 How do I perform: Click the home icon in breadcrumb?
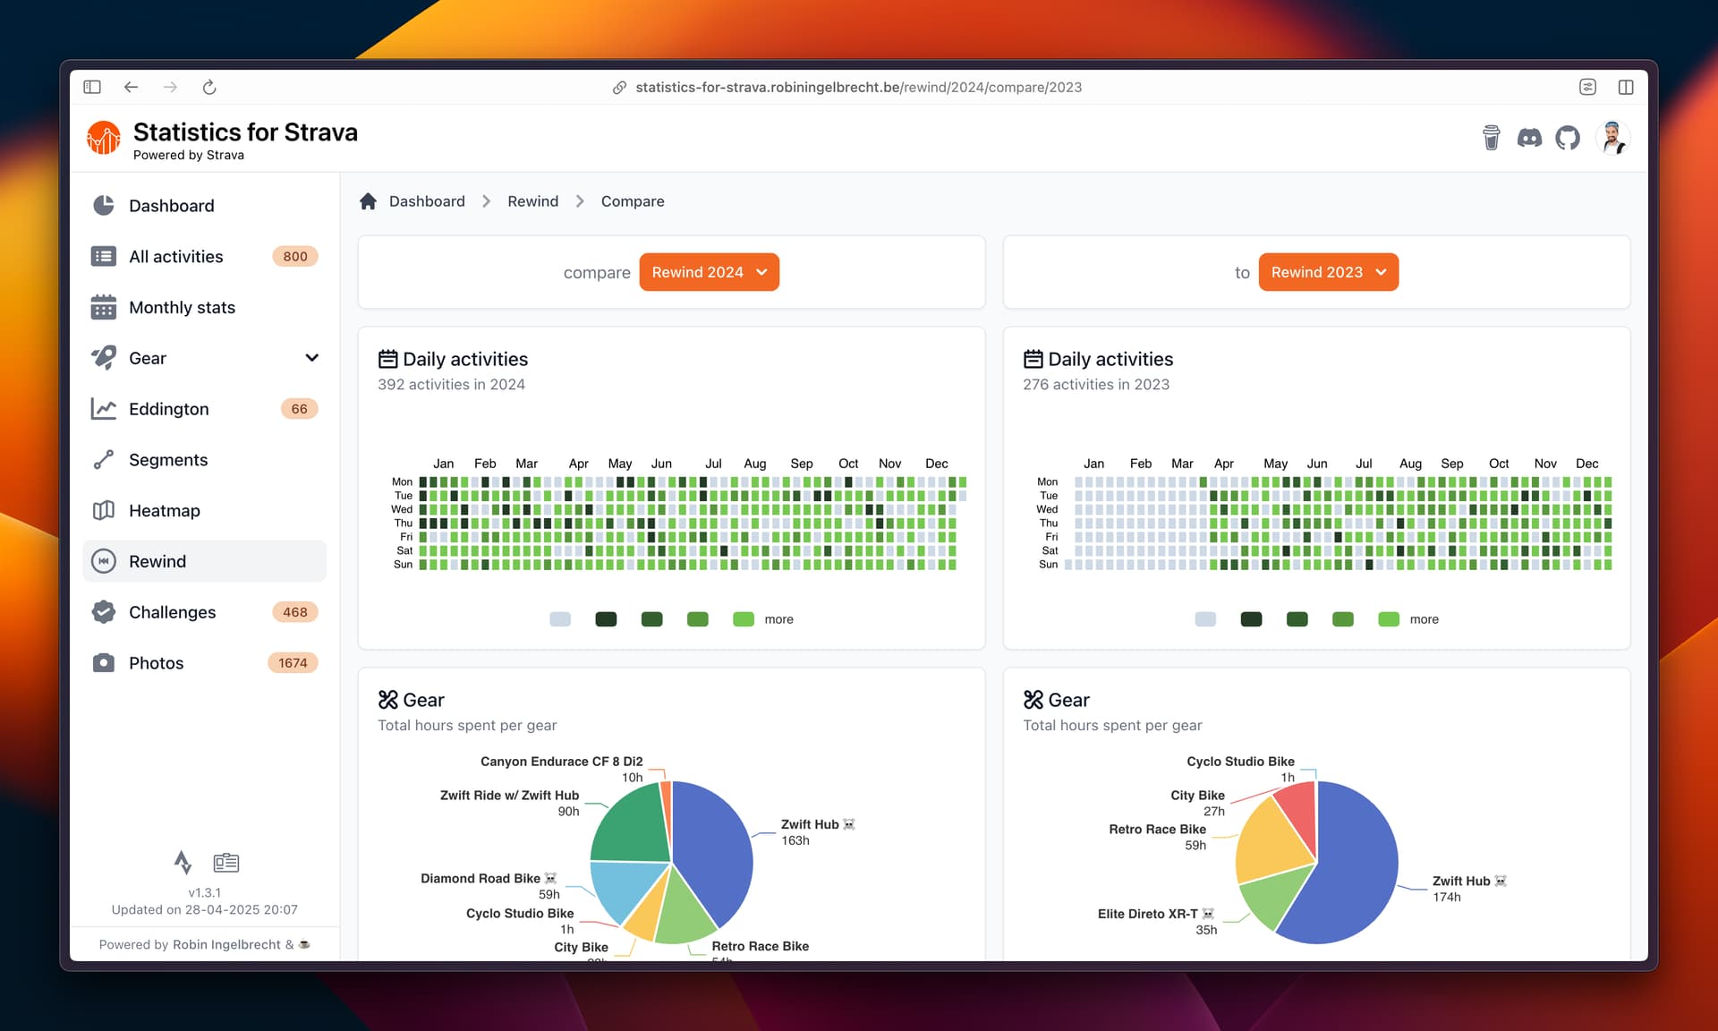point(368,201)
